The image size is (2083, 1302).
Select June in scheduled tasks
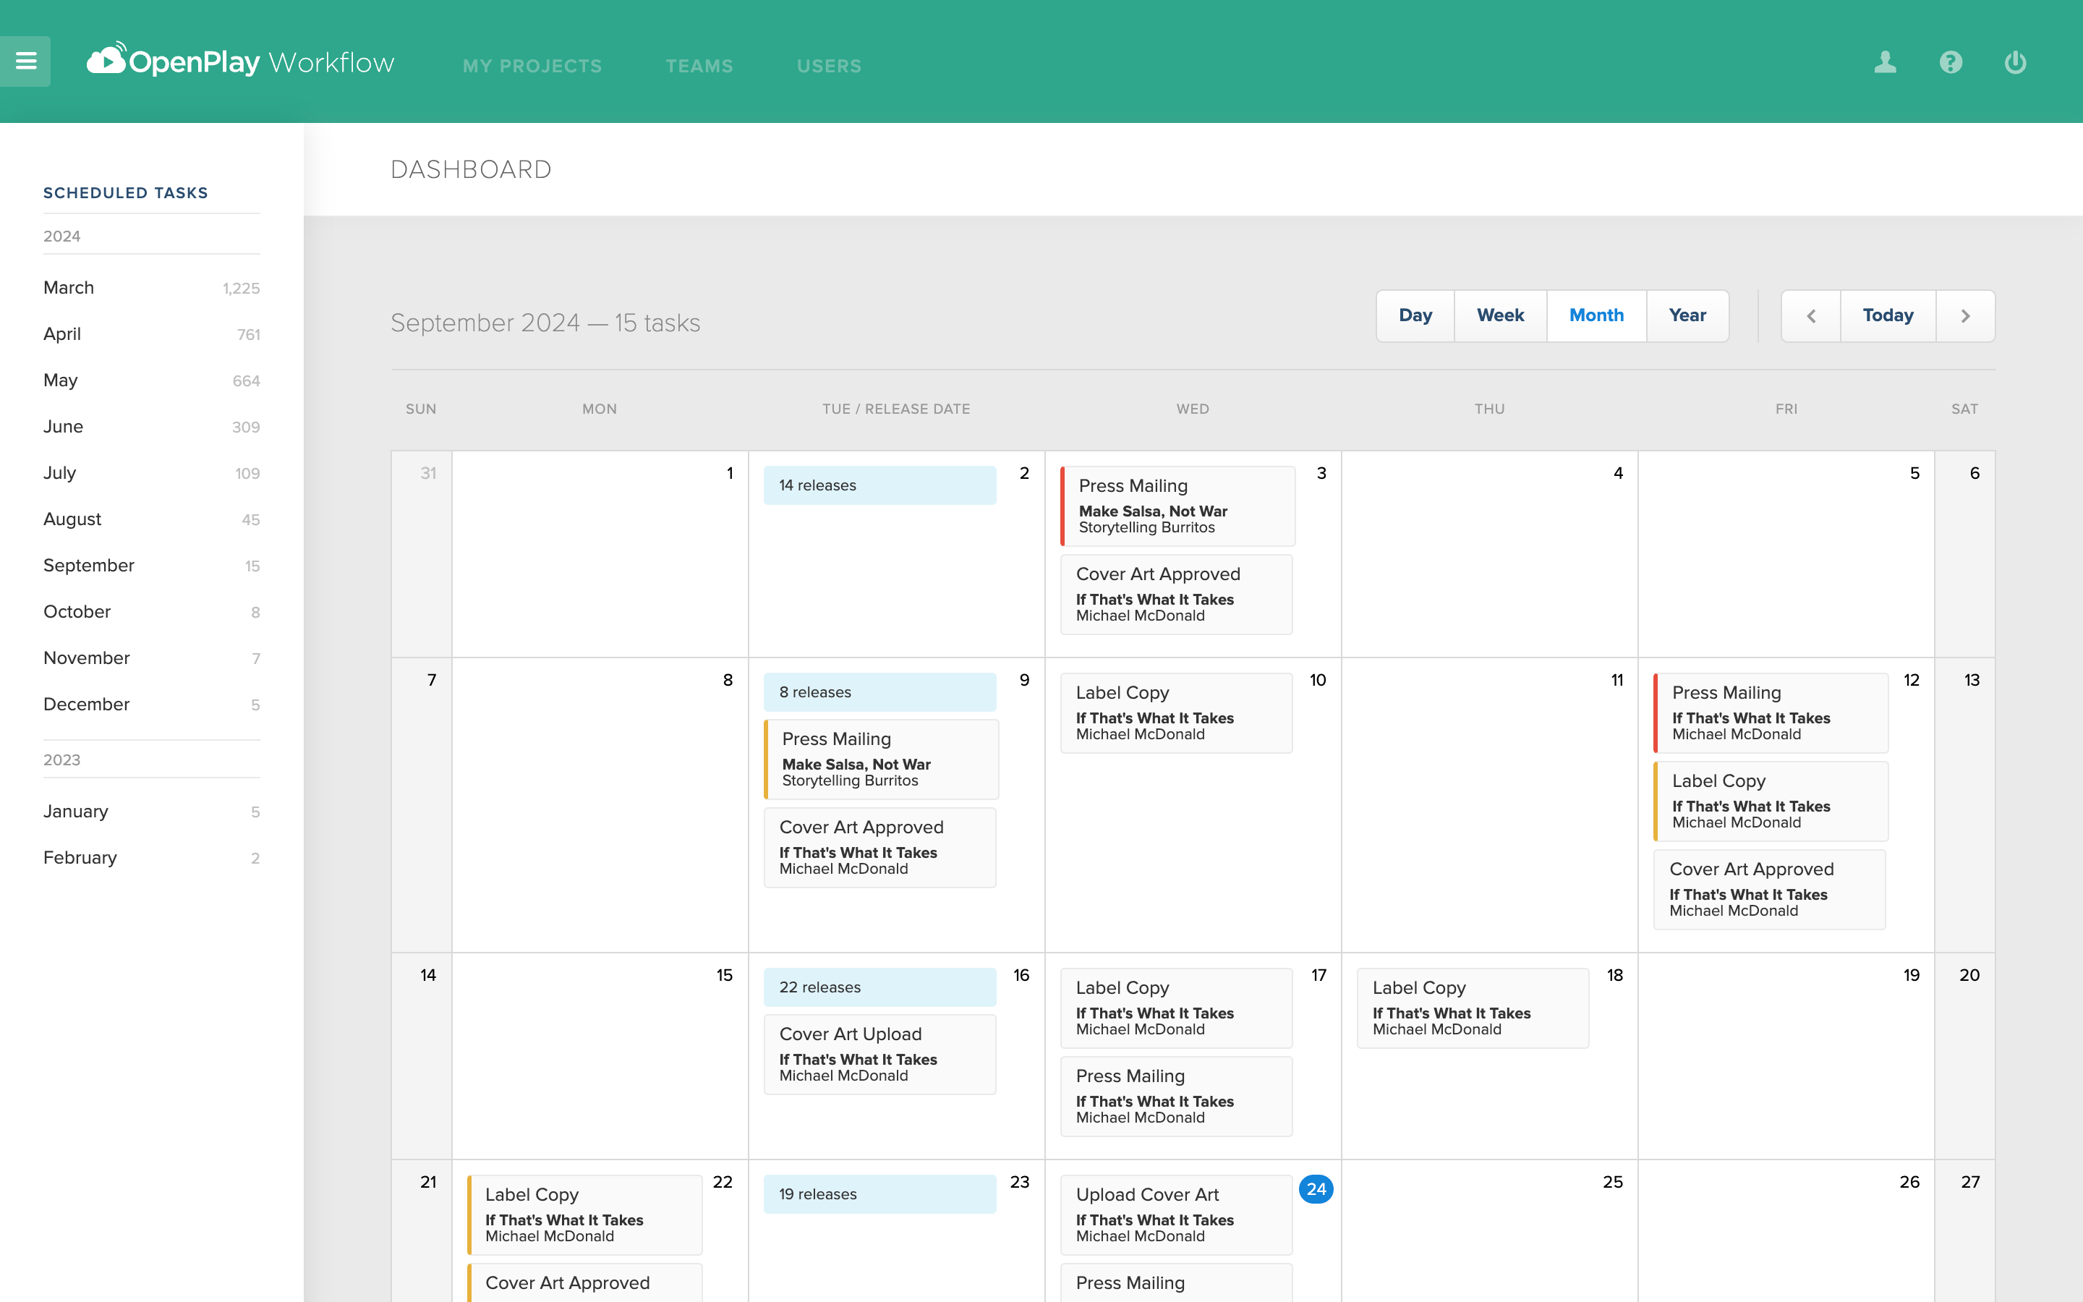(151, 427)
